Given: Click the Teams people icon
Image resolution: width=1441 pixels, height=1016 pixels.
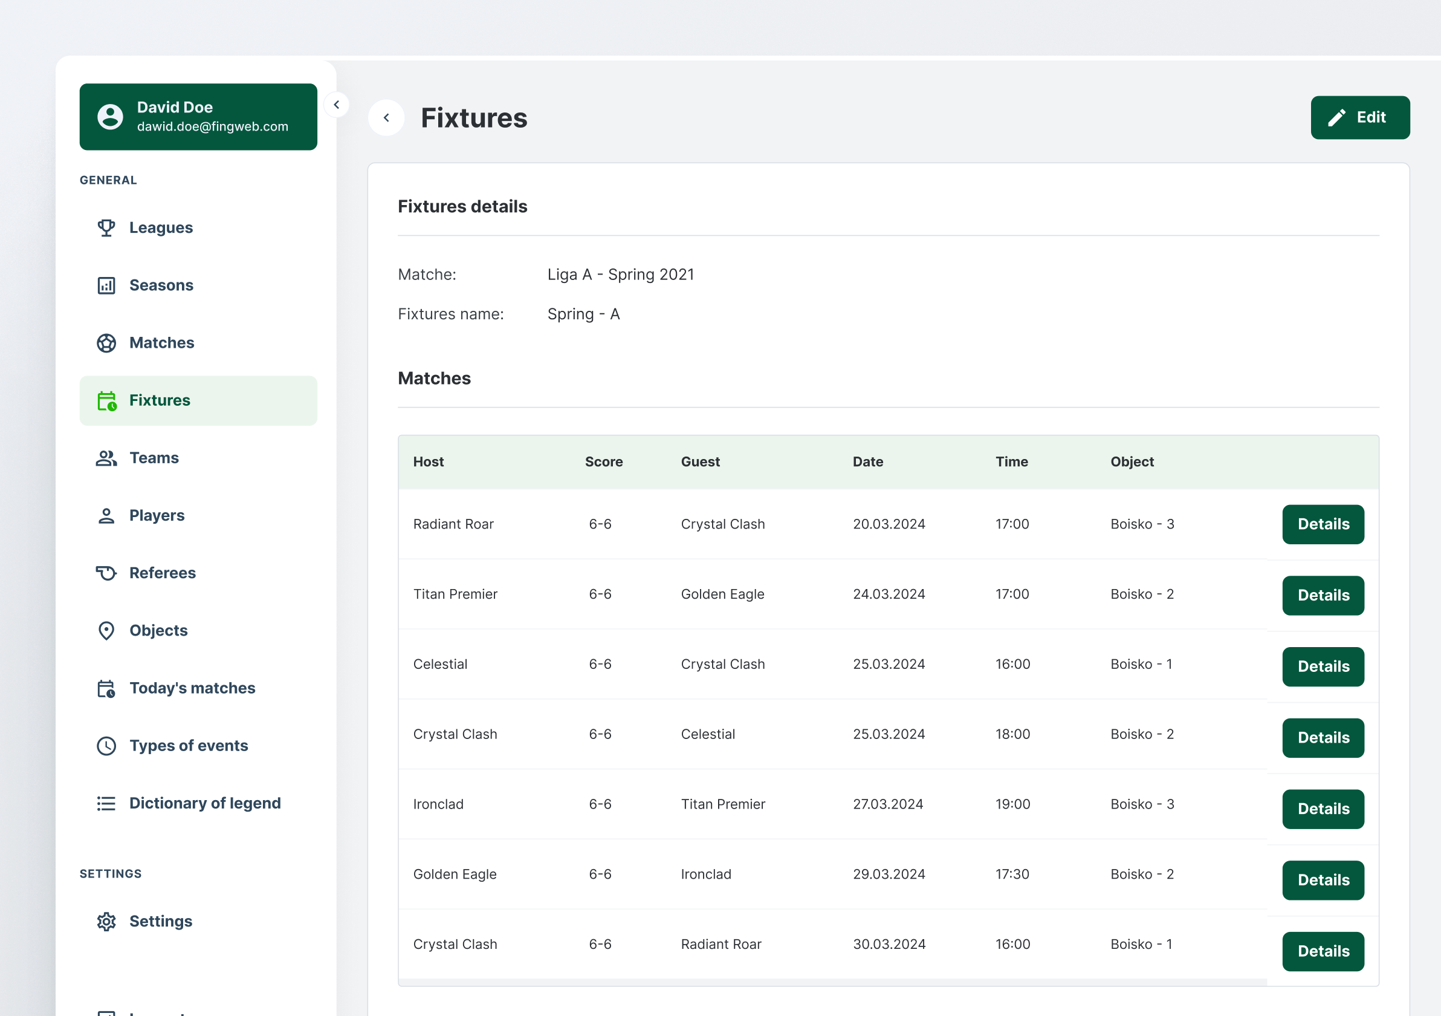Looking at the screenshot, I should tap(106, 458).
